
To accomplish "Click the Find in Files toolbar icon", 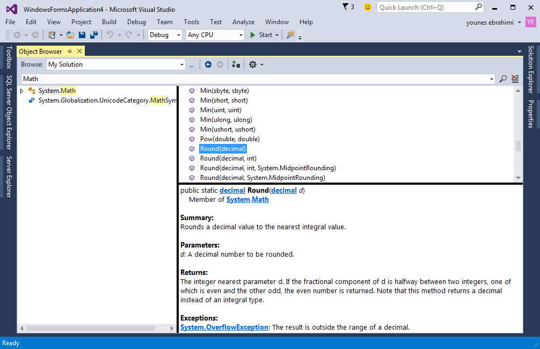I will (290, 35).
